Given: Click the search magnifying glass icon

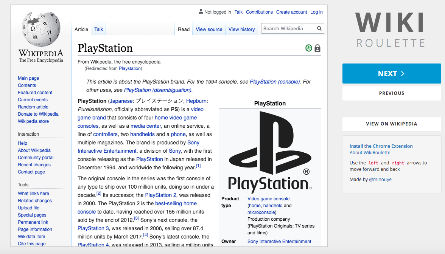Looking at the screenshot, I should [x=319, y=28].
